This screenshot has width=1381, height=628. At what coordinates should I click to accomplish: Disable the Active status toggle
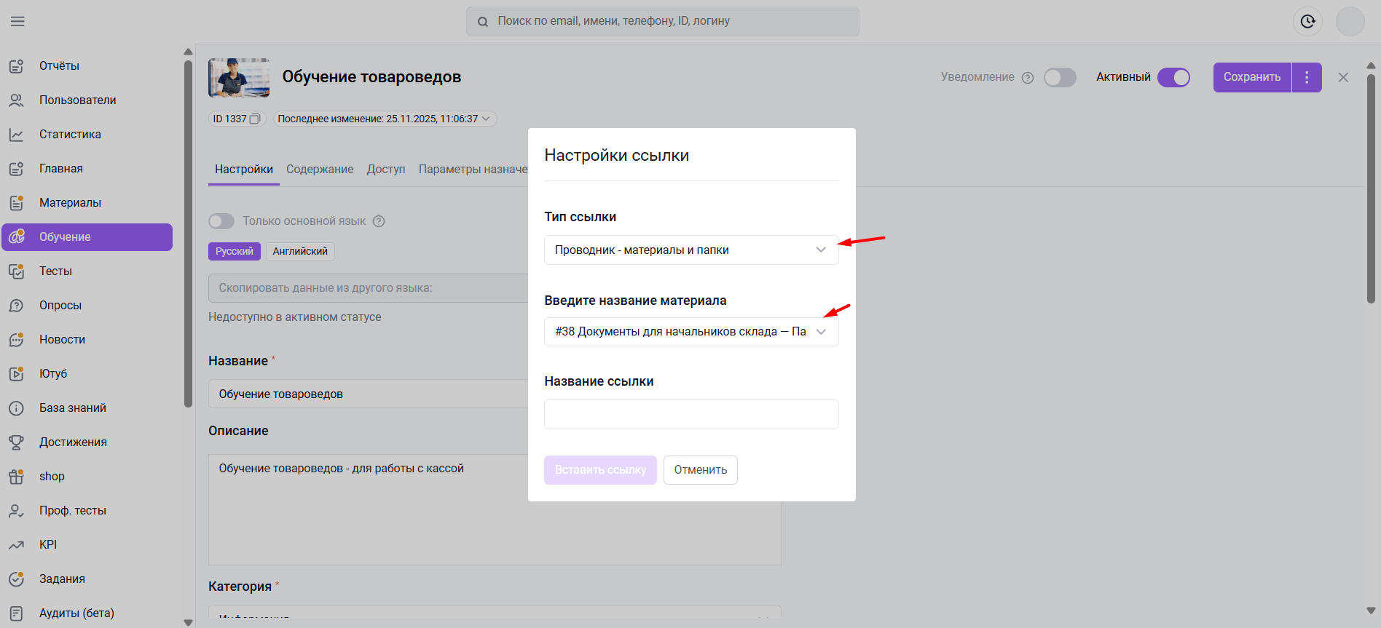point(1173,77)
